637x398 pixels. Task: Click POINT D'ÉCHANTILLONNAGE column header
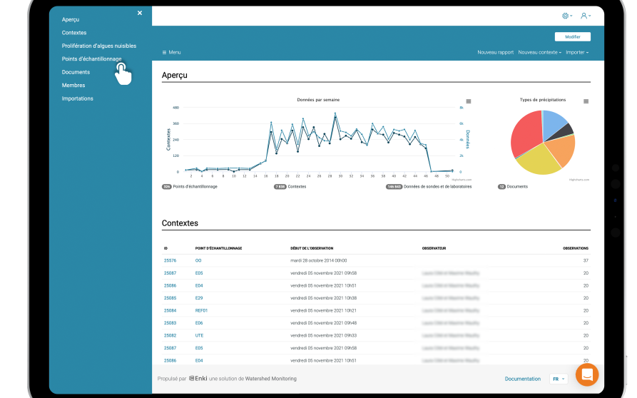pos(218,248)
